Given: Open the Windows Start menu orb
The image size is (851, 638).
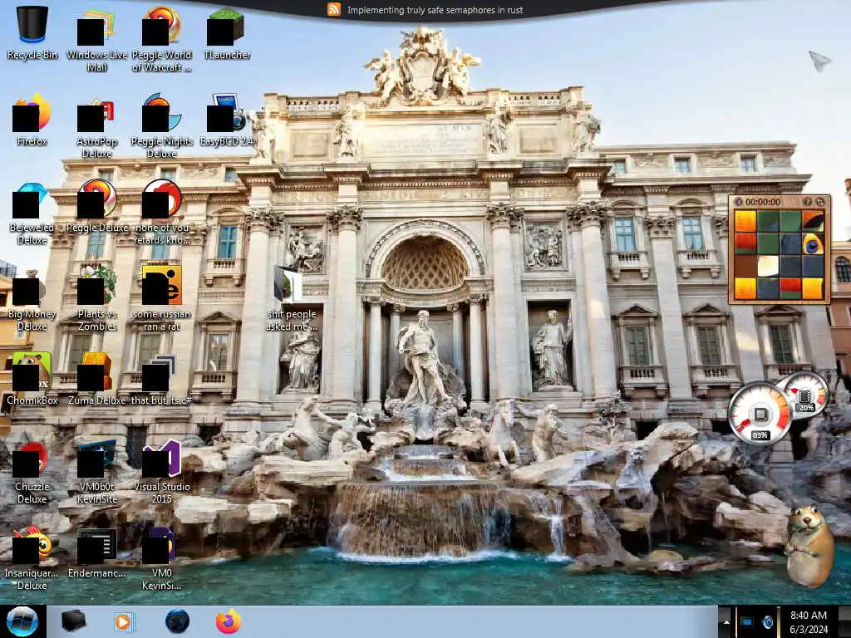Looking at the screenshot, I should point(22,621).
